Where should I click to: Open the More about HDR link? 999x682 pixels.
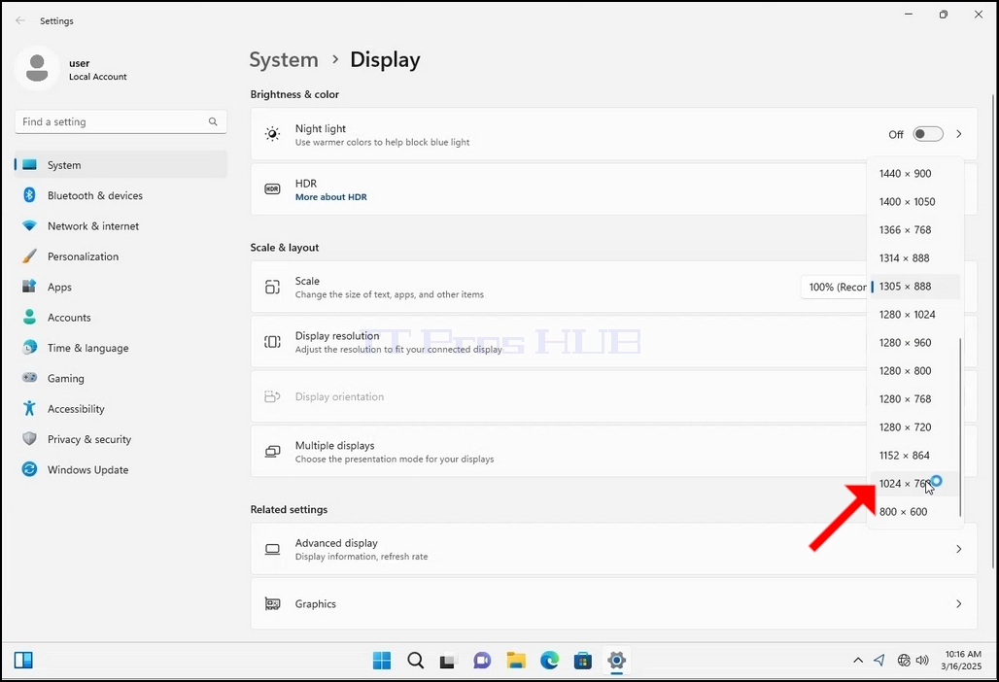pos(330,197)
